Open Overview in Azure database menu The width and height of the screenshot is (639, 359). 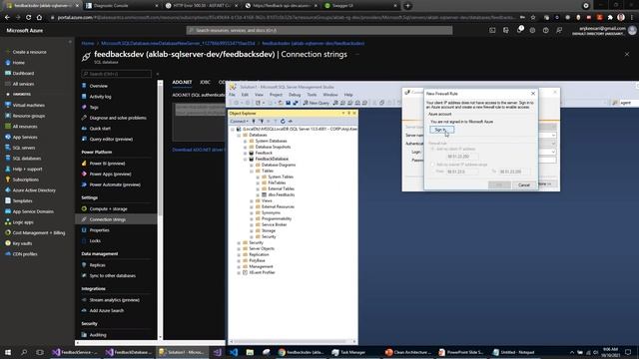click(x=98, y=86)
